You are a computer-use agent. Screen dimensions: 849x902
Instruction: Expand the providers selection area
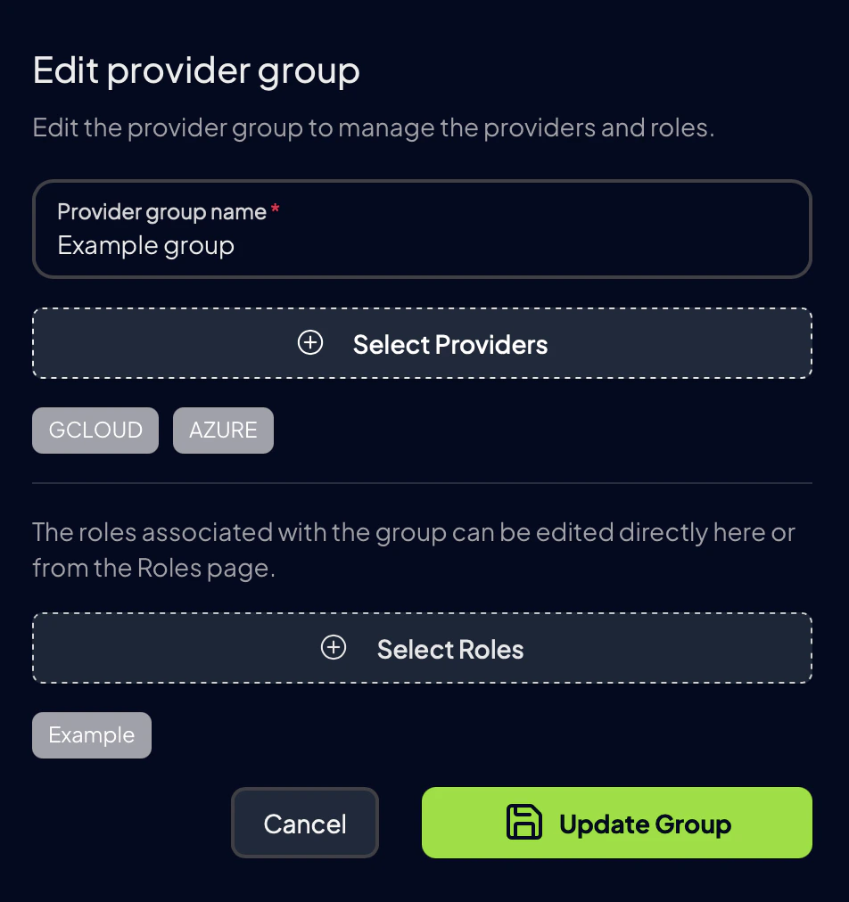coord(422,343)
